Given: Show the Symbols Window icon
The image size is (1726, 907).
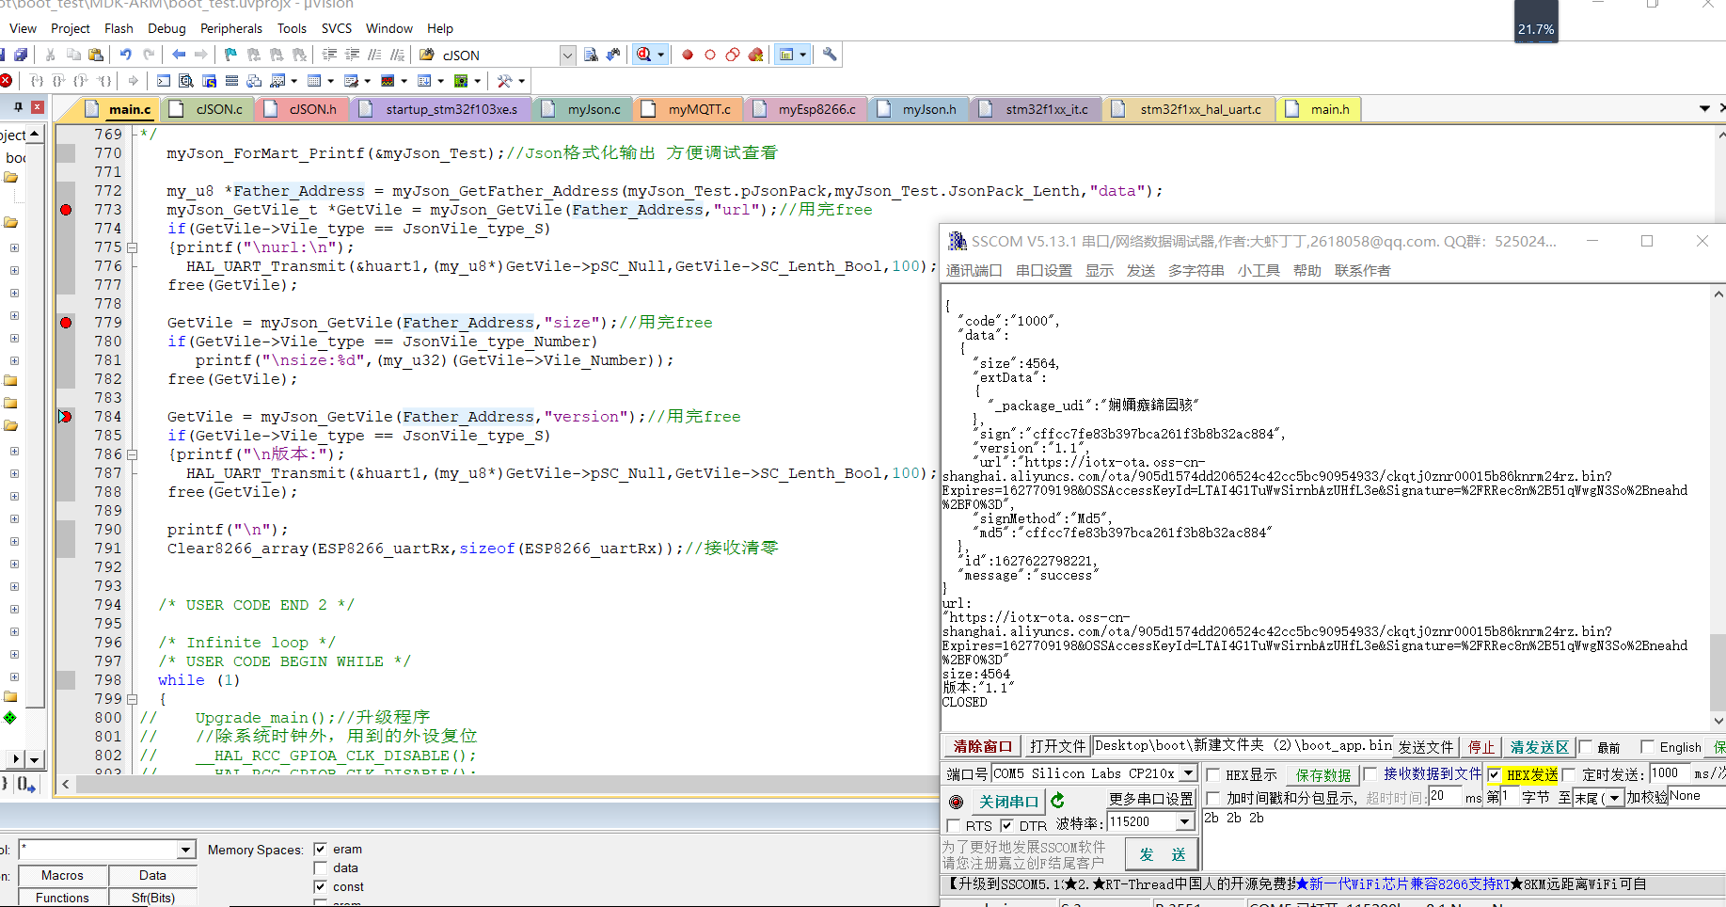Looking at the screenshot, I should point(209,81).
